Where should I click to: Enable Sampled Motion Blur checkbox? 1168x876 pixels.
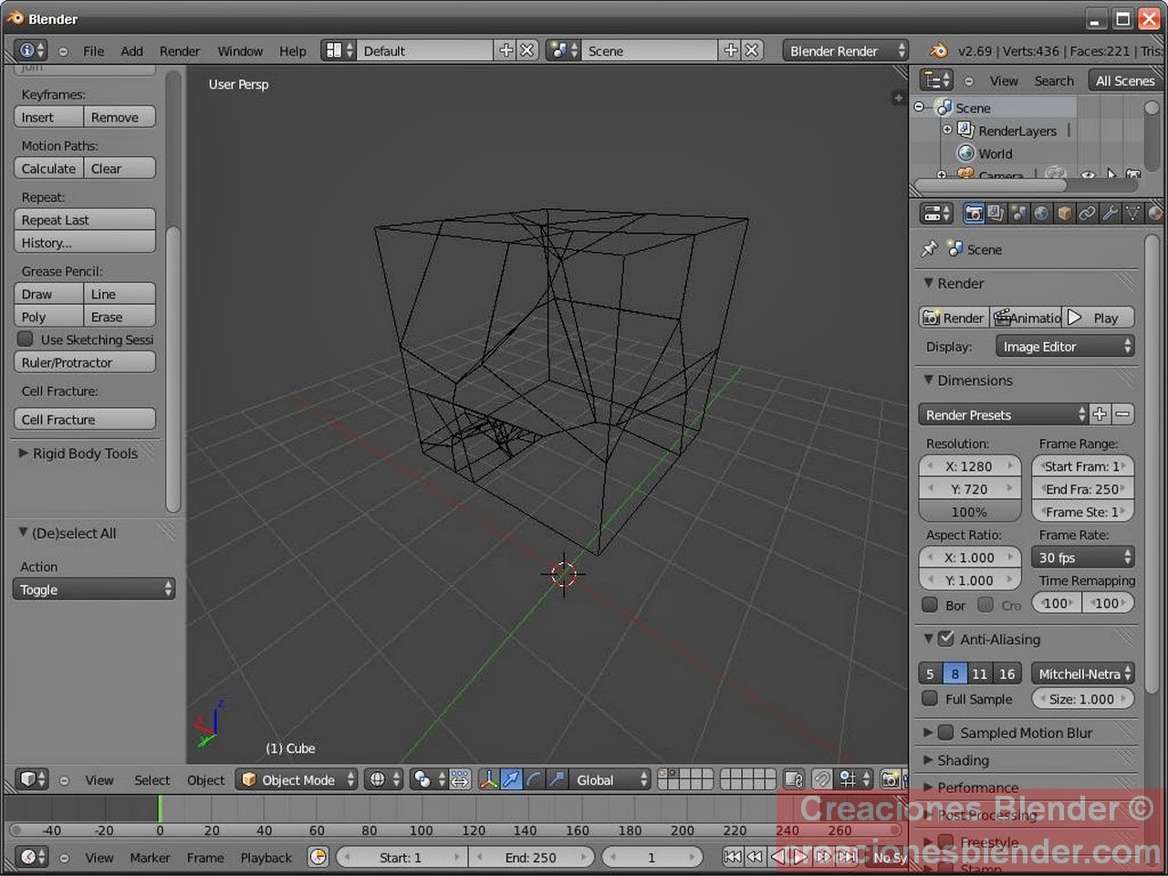point(945,732)
